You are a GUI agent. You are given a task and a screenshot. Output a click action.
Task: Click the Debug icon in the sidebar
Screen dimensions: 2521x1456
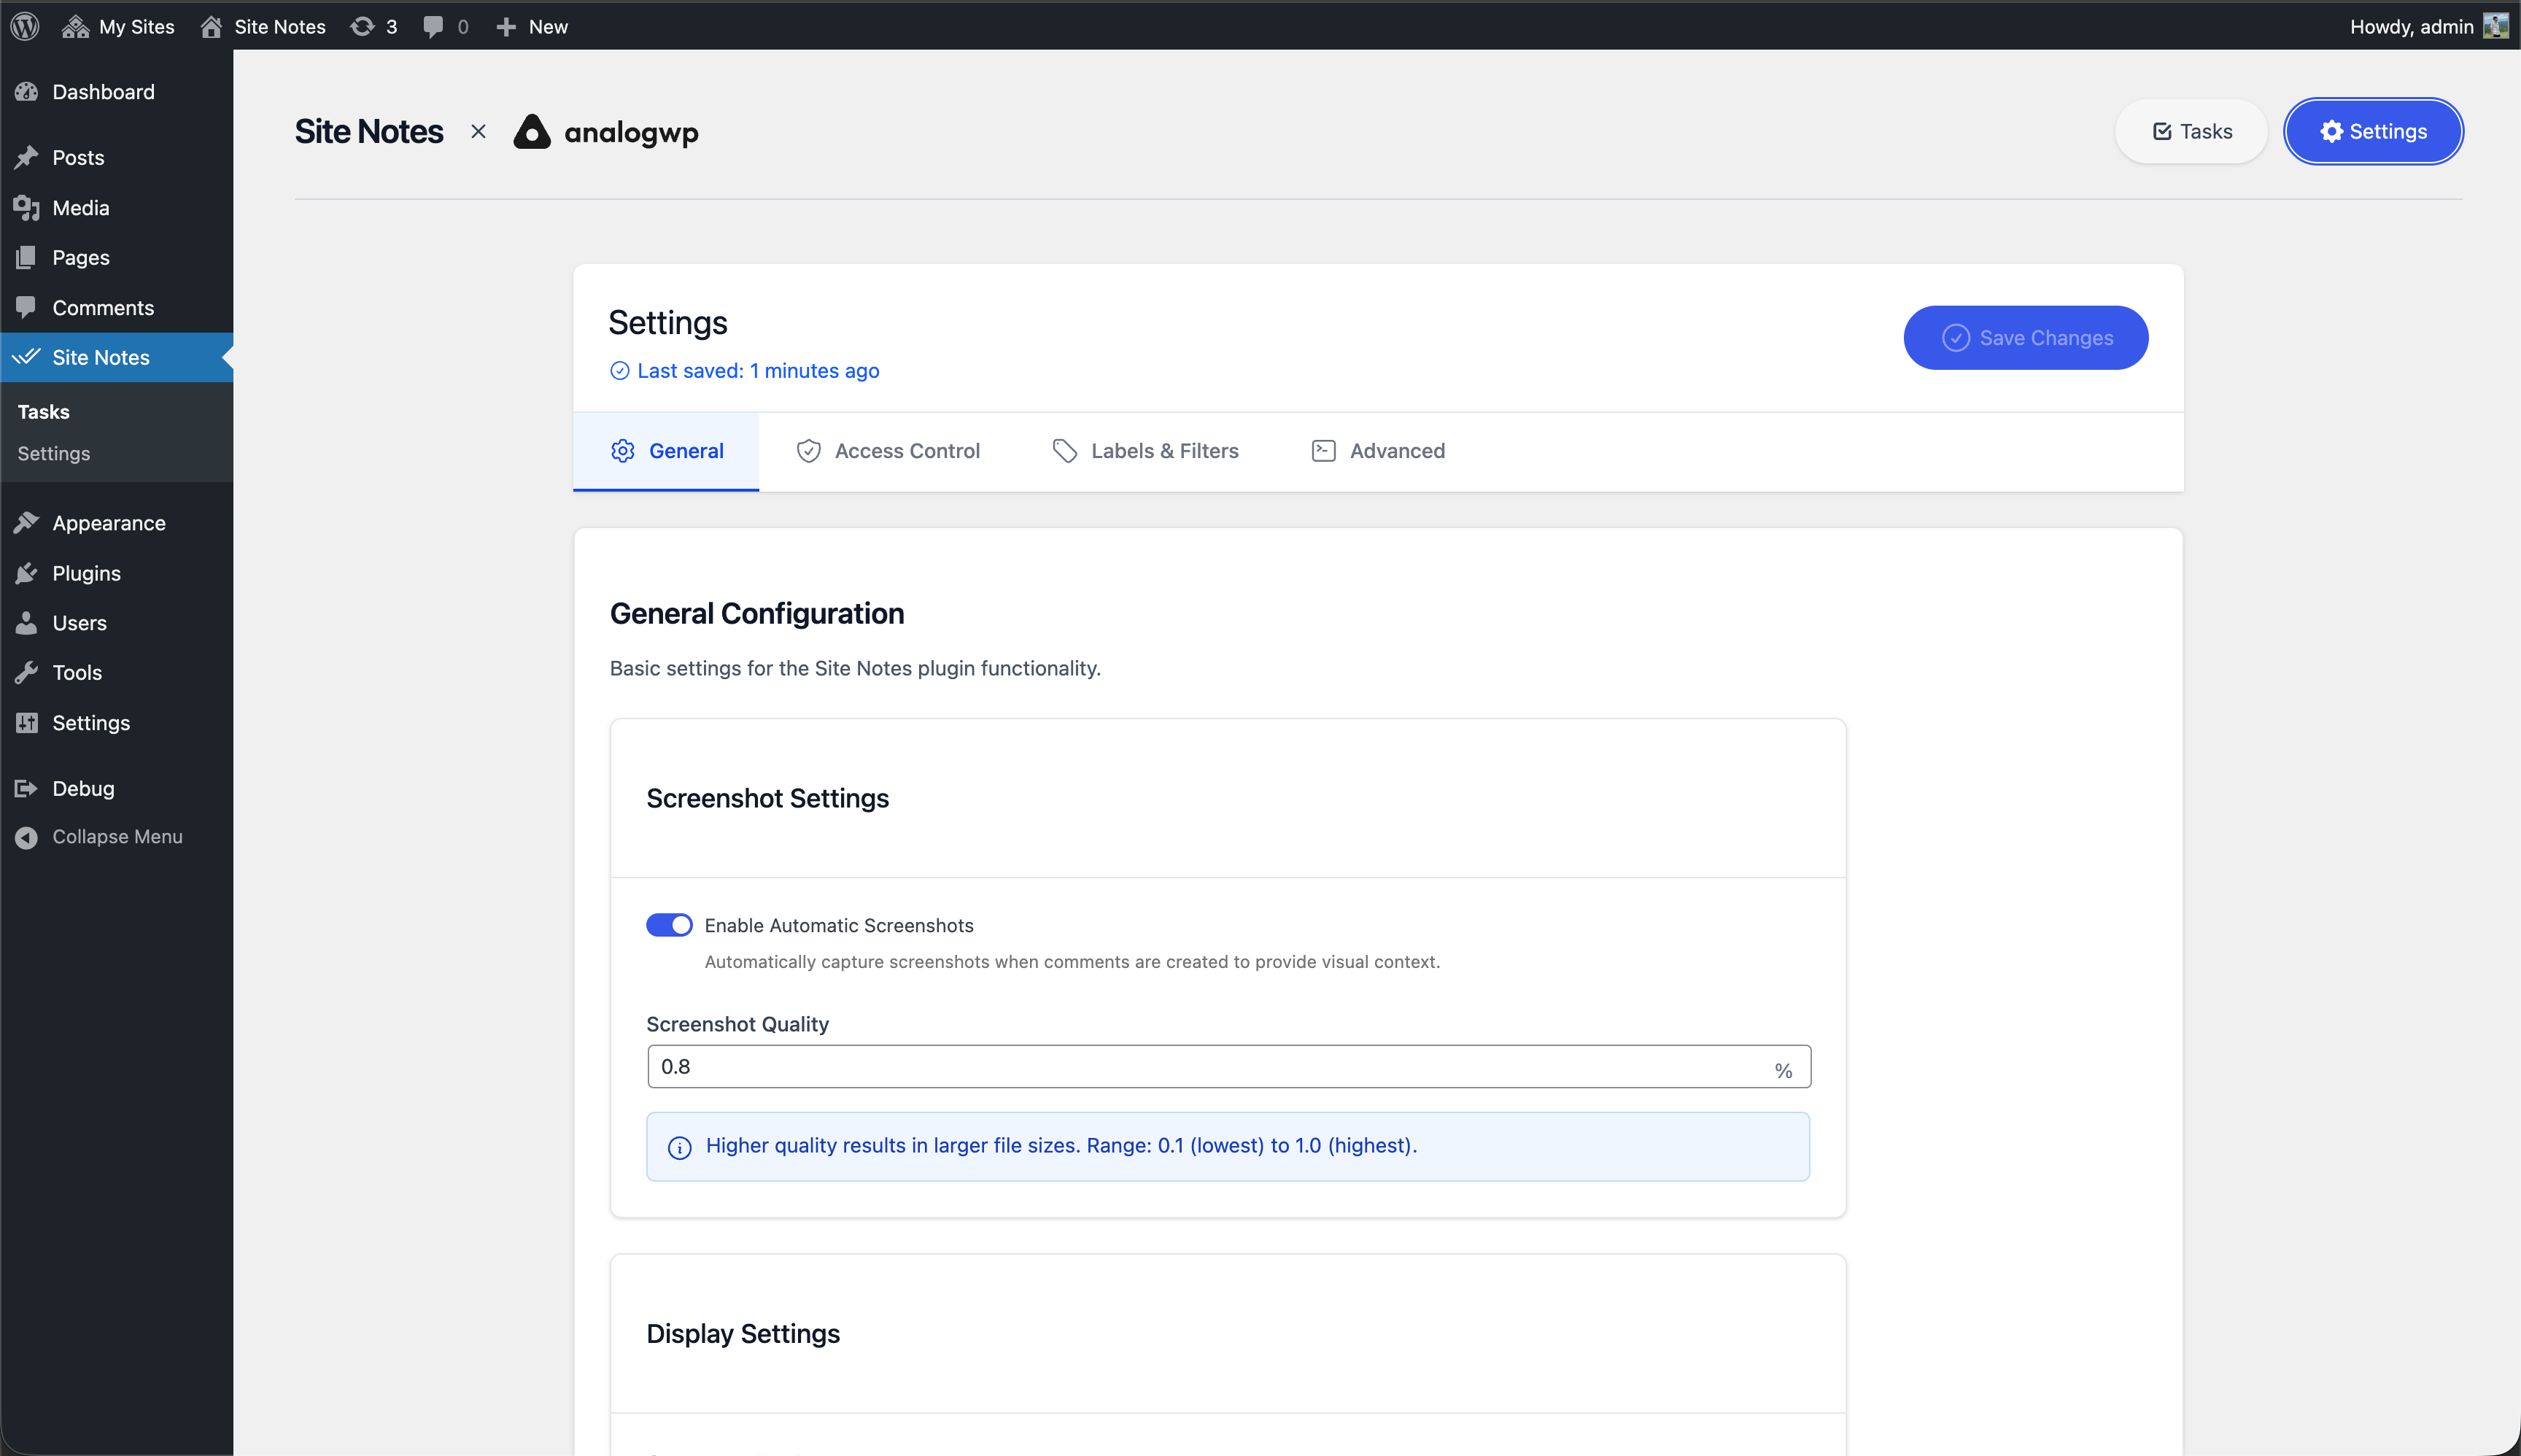point(27,788)
